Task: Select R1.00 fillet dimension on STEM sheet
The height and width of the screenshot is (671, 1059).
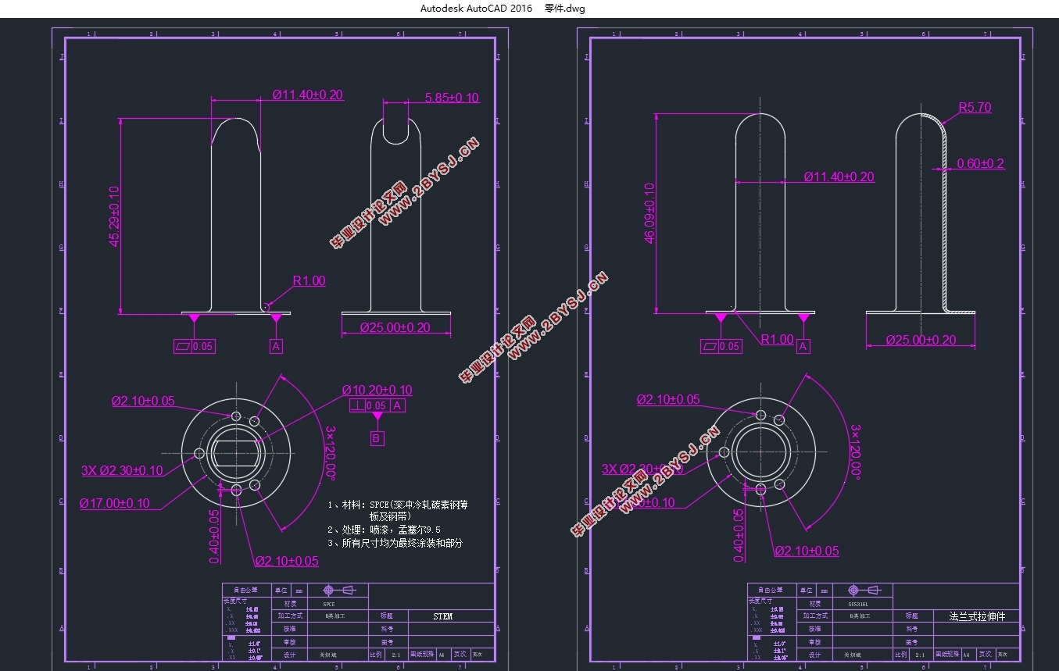Action: [309, 280]
